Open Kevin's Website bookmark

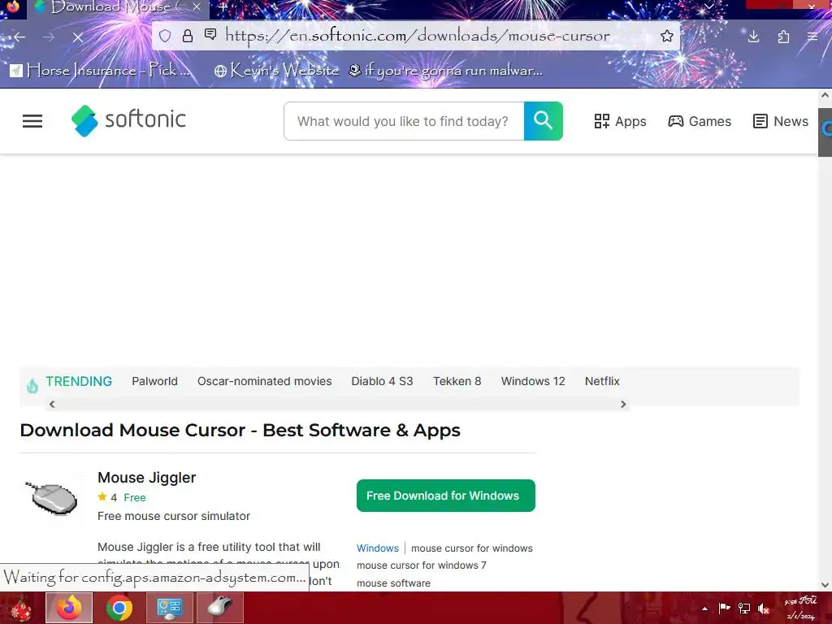276,70
